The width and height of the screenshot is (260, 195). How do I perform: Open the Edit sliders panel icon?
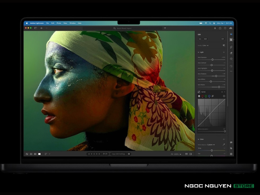tap(231, 40)
